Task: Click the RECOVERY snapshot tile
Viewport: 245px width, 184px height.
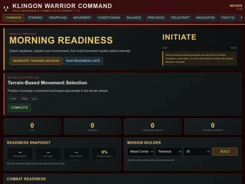Action: pyautogui.click(x=76, y=154)
